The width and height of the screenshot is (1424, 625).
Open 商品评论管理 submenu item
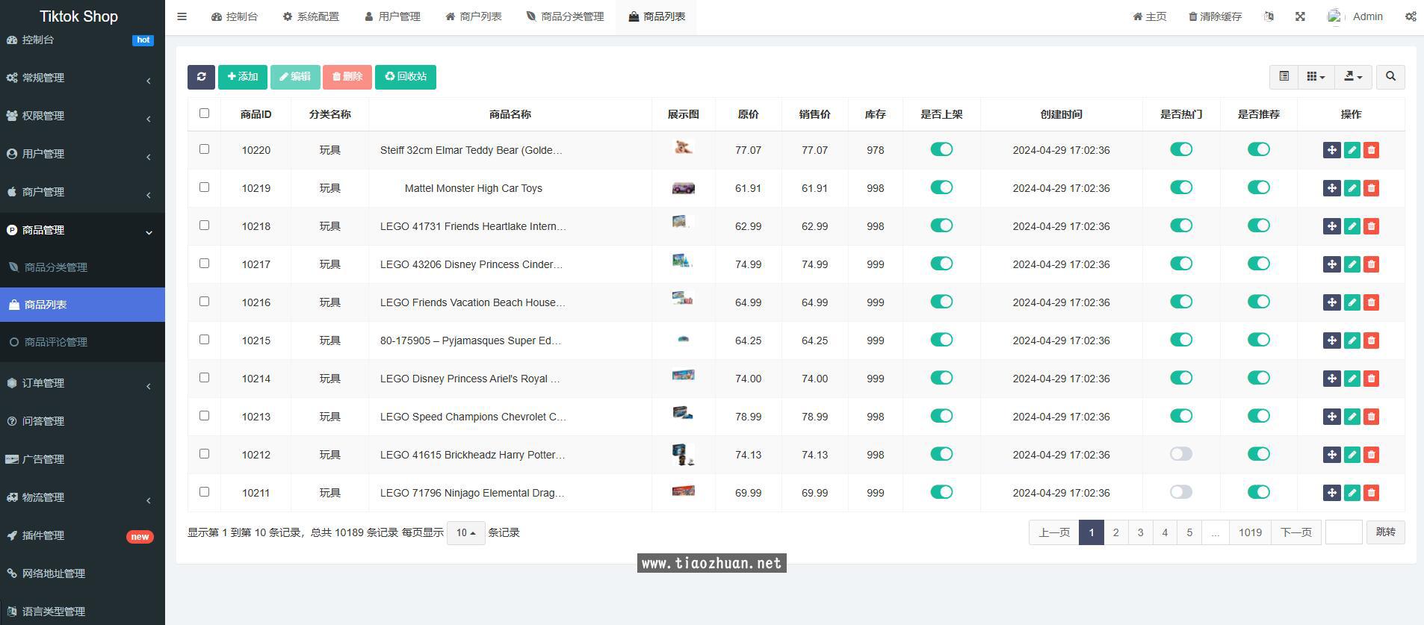(82, 342)
